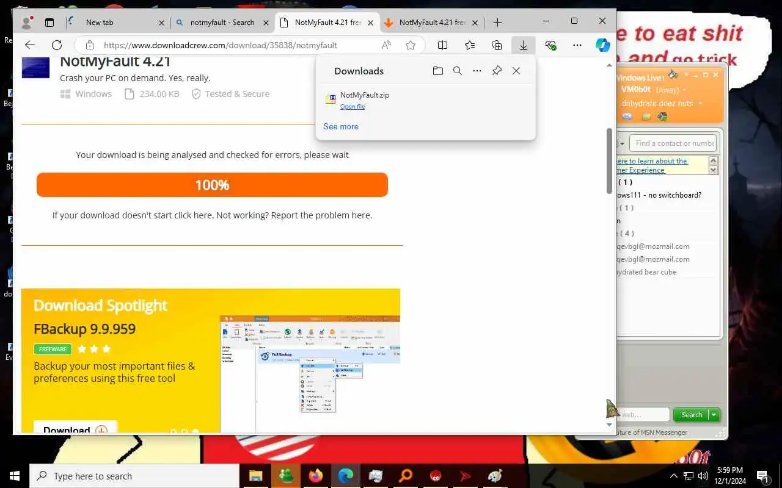Switch to the NotMyFault tab with orange arrow icon
Image resolution: width=782 pixels, height=488 pixels.
431,23
